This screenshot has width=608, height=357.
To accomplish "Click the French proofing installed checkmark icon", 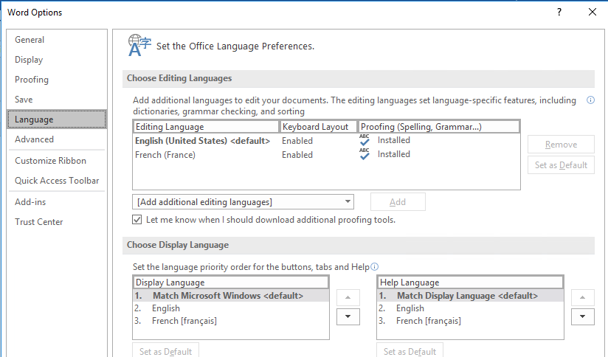I will (365, 154).
